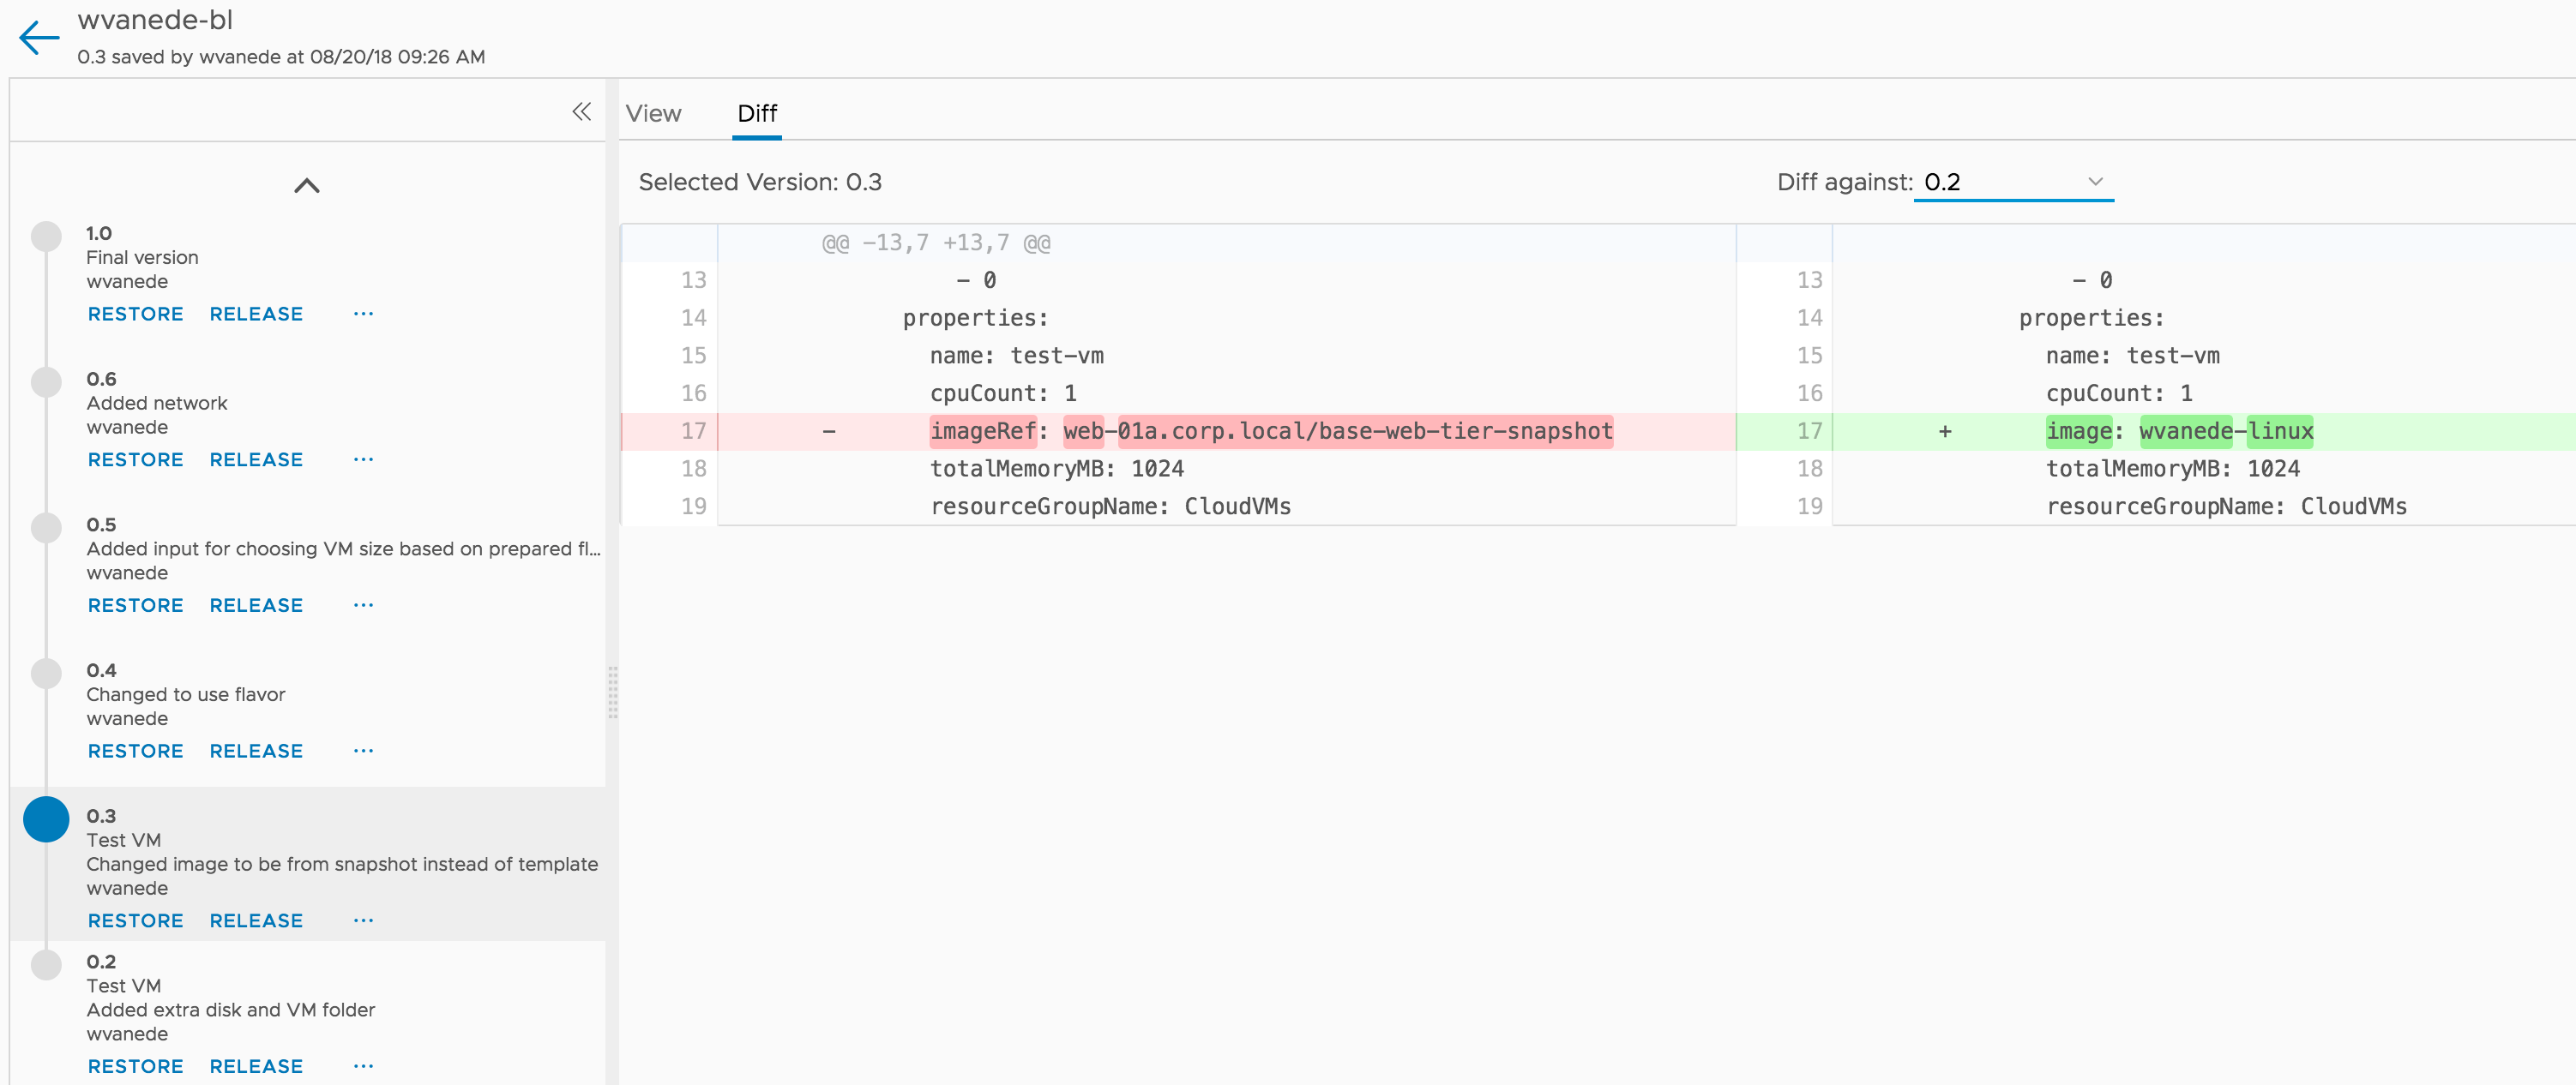The height and width of the screenshot is (1085, 2576).
Task: Collapse the version history side panel
Action: pyautogui.click(x=581, y=112)
